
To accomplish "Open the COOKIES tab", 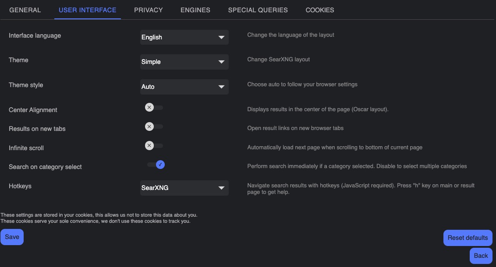I will [x=319, y=10].
